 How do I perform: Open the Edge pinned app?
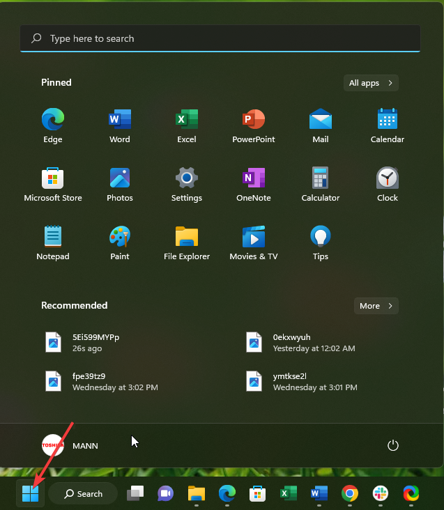coord(53,126)
